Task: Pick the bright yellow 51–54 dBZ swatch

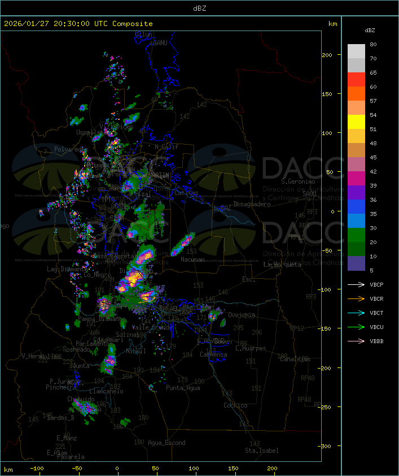Action: pyautogui.click(x=356, y=122)
